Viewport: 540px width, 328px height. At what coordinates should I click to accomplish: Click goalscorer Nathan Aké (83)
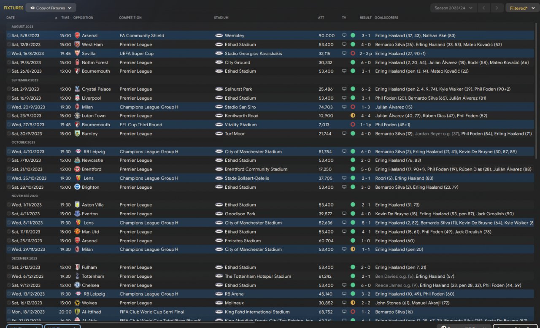point(439,35)
